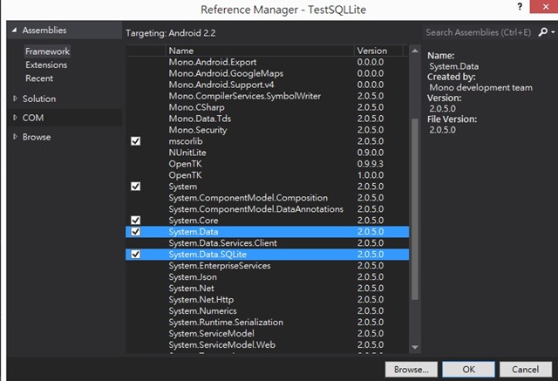Select Framework under Assemblies
Screen dimensions: 558x381
(x=47, y=51)
